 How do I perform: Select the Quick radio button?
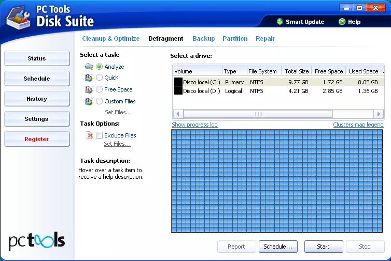99,78
